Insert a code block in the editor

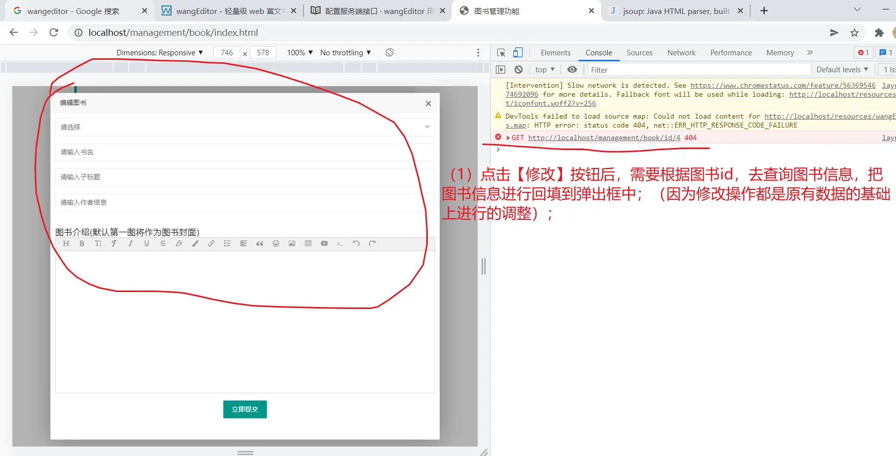pyautogui.click(x=340, y=244)
